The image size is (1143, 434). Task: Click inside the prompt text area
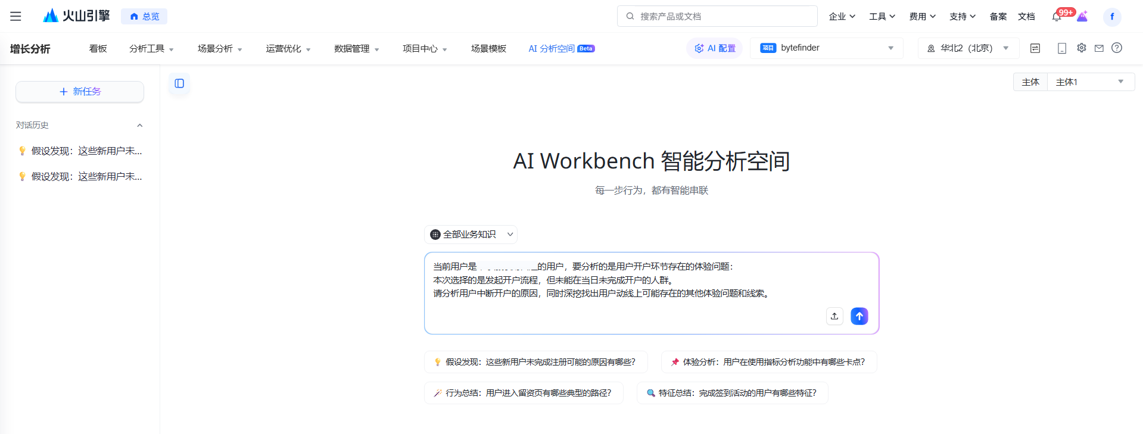click(651, 293)
